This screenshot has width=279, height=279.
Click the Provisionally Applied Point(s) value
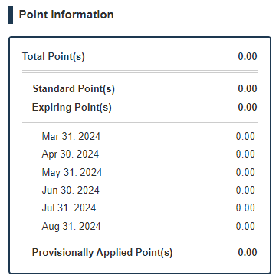click(x=248, y=252)
